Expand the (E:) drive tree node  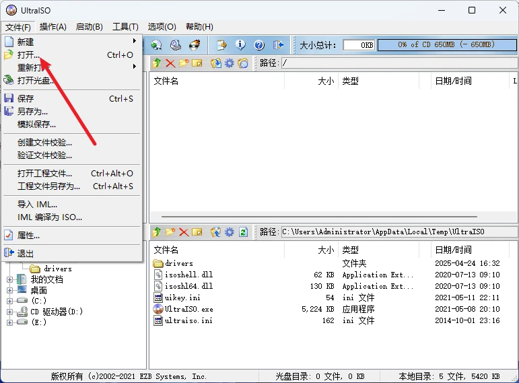[9, 322]
